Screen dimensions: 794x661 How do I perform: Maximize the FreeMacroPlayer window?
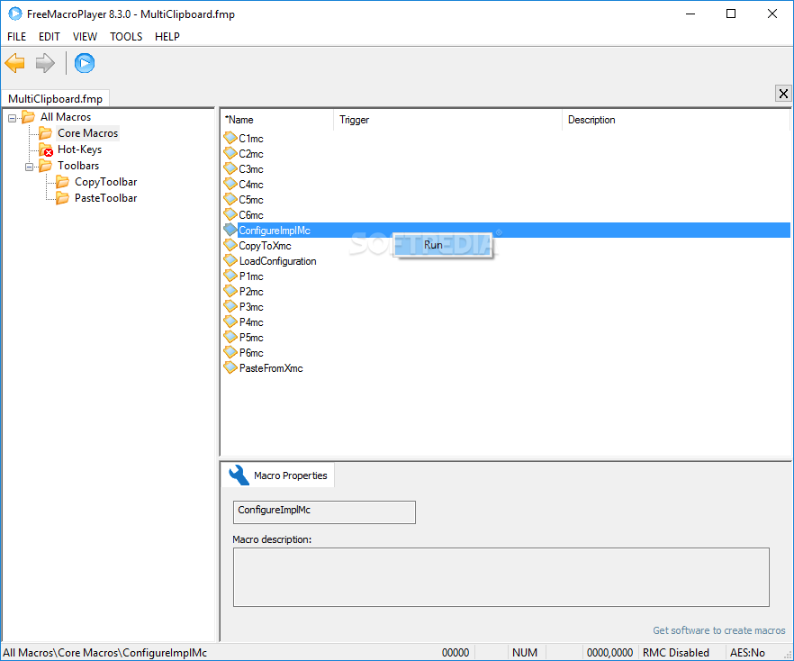click(731, 14)
